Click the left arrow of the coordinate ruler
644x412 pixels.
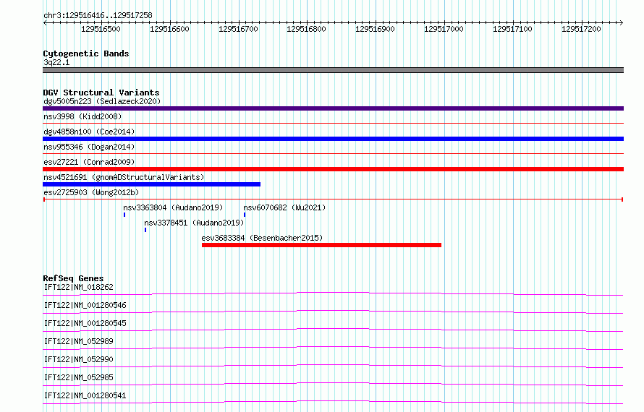(45, 23)
